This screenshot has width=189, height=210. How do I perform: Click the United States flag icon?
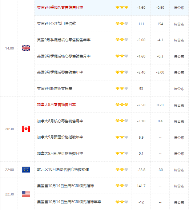click(26, 194)
